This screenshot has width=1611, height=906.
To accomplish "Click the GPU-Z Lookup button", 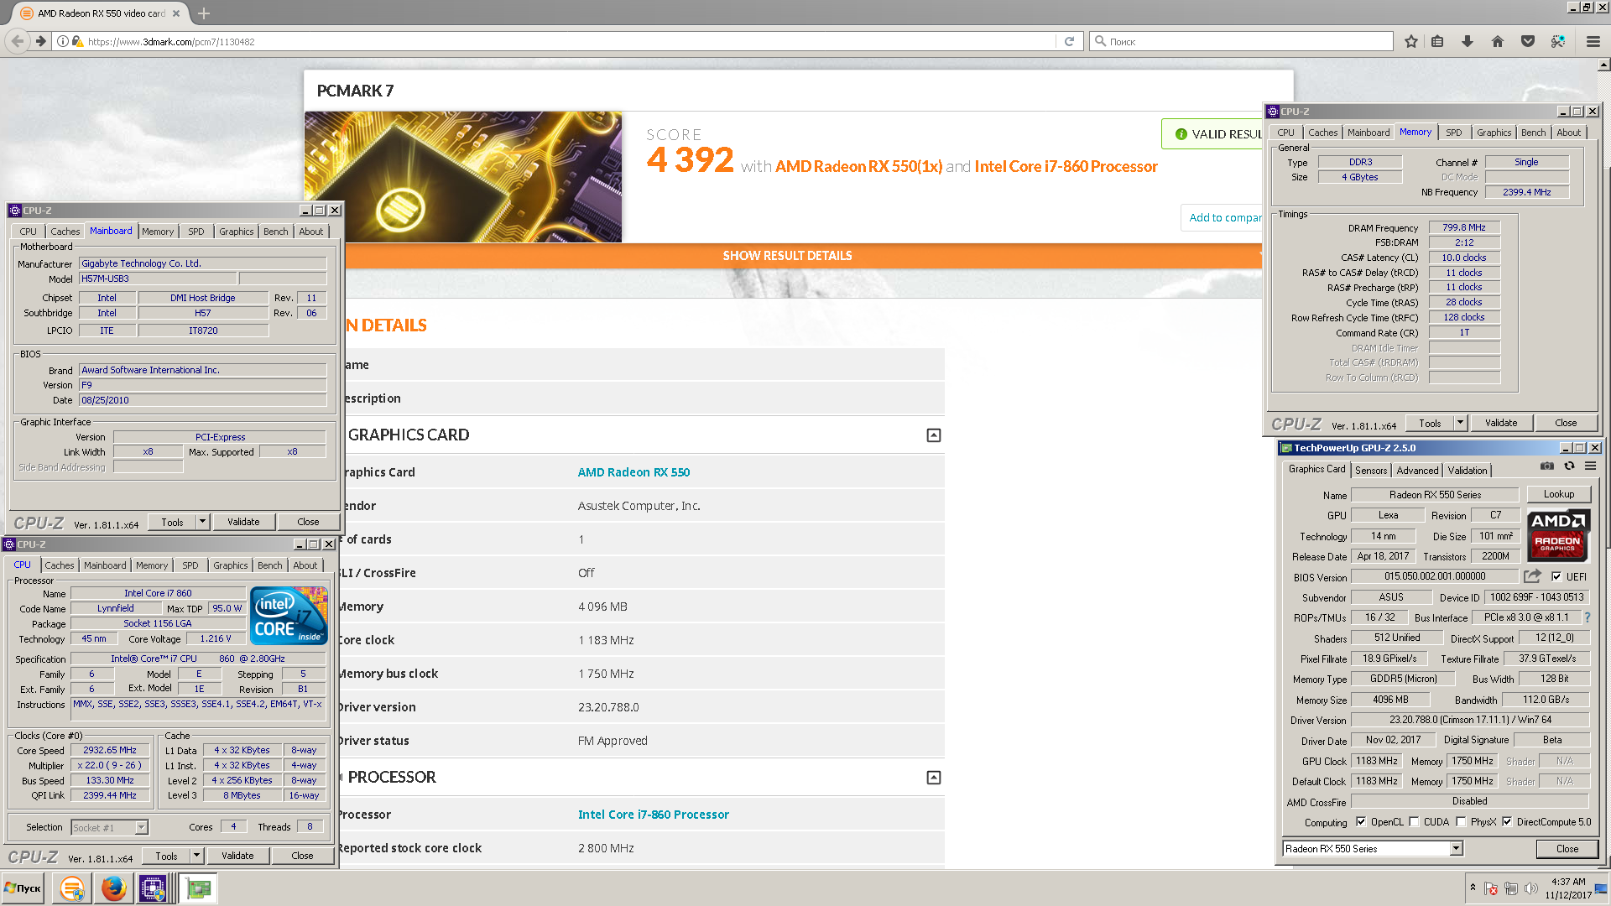I will coord(1558,494).
